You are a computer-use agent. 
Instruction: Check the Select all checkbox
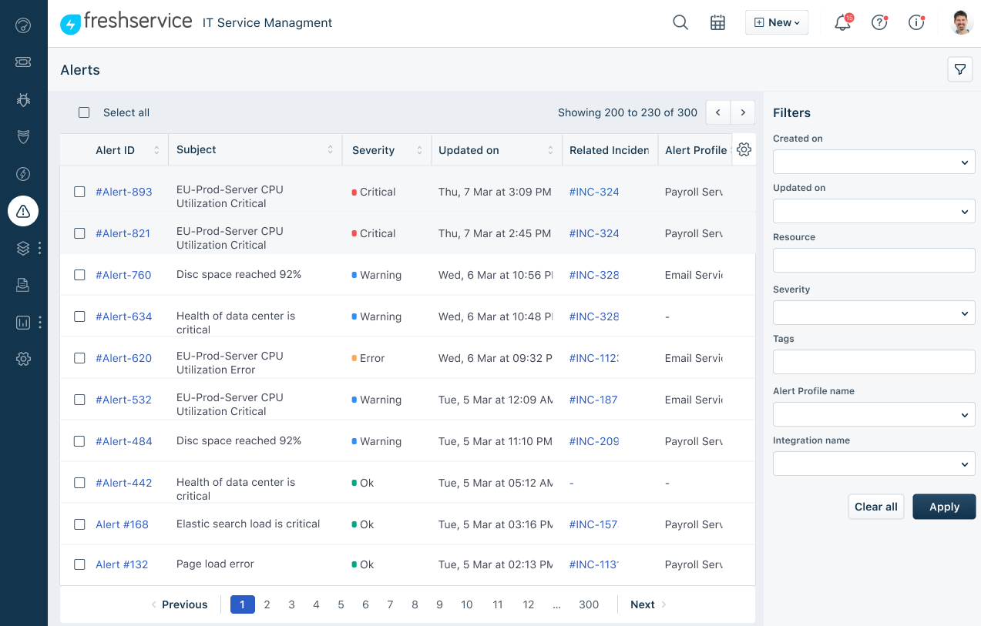(x=84, y=112)
